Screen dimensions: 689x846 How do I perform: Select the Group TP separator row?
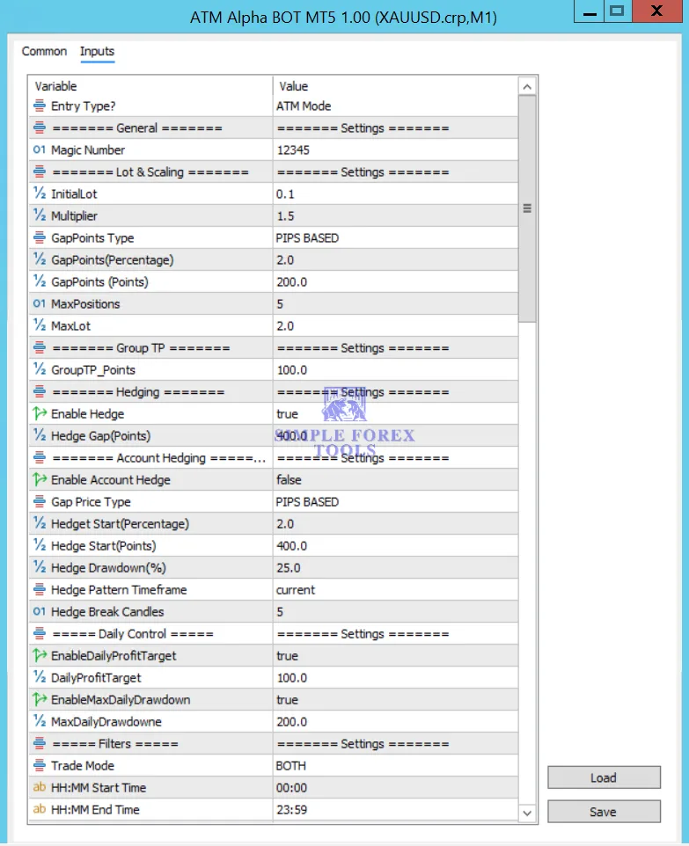(x=273, y=348)
